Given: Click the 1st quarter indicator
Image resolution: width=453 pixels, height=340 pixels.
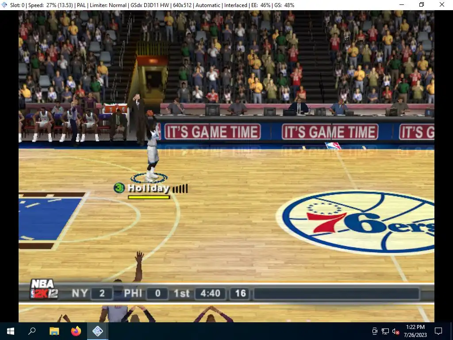Looking at the screenshot, I should point(182,294).
